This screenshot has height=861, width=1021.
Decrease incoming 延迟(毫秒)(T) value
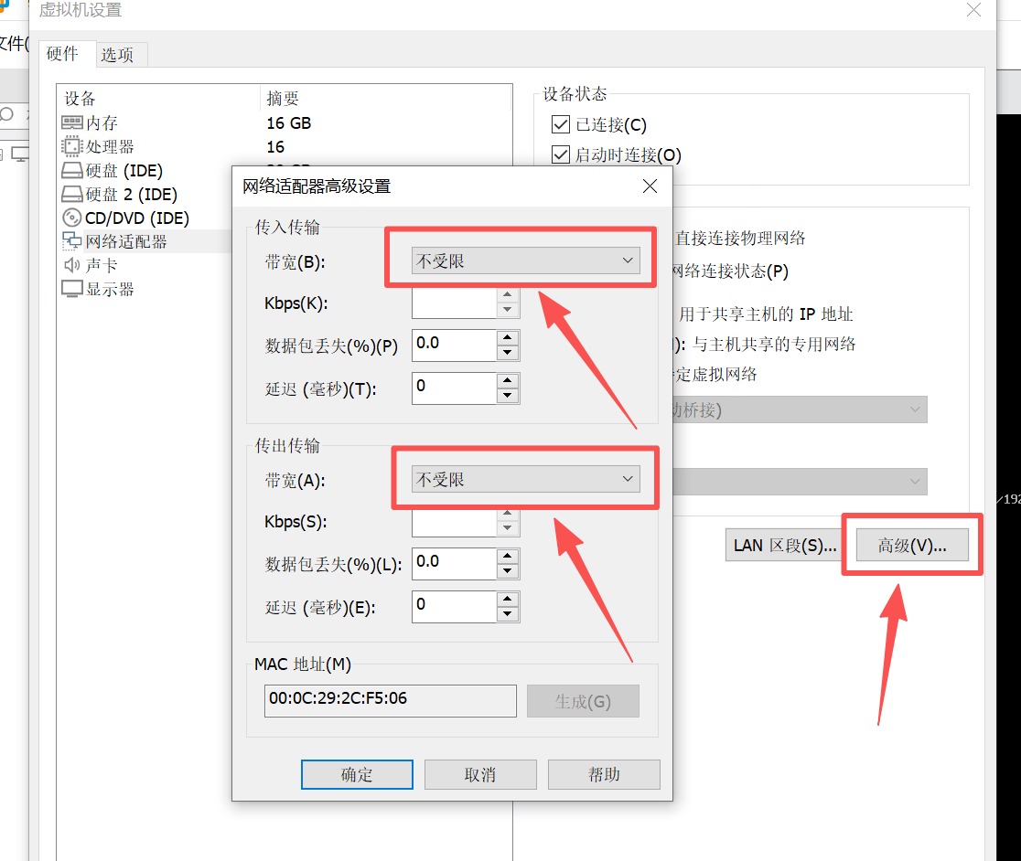(x=507, y=396)
